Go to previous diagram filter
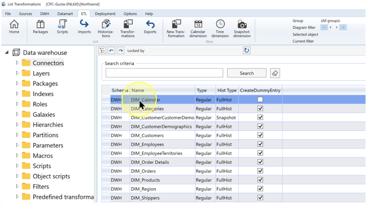 point(330,27)
